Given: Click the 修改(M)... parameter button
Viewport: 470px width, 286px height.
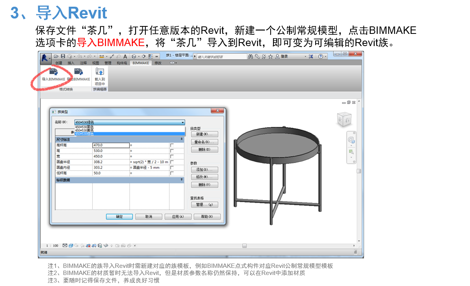Looking at the screenshot, I should [x=204, y=177].
